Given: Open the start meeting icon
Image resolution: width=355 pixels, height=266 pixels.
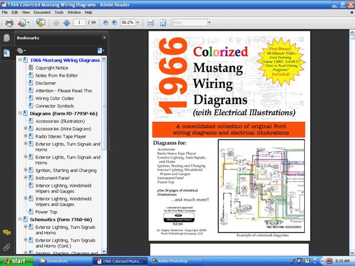Looking at the screenshot, I should 41,22.
